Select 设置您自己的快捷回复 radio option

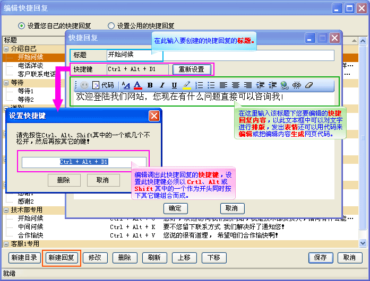[22, 25]
